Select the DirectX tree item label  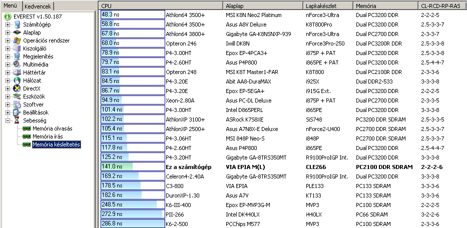pos(32,88)
